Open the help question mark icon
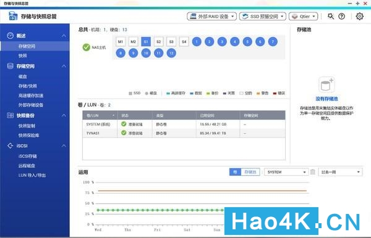Screen dimensions: 371x238 pos(342,16)
